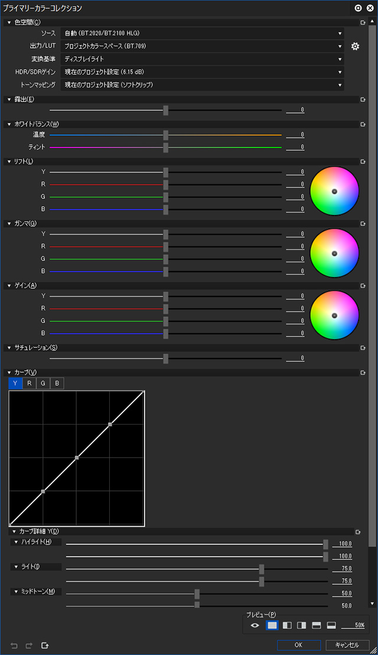
Task: Reset the サチュレーション section via its icon
Action: click(x=363, y=348)
